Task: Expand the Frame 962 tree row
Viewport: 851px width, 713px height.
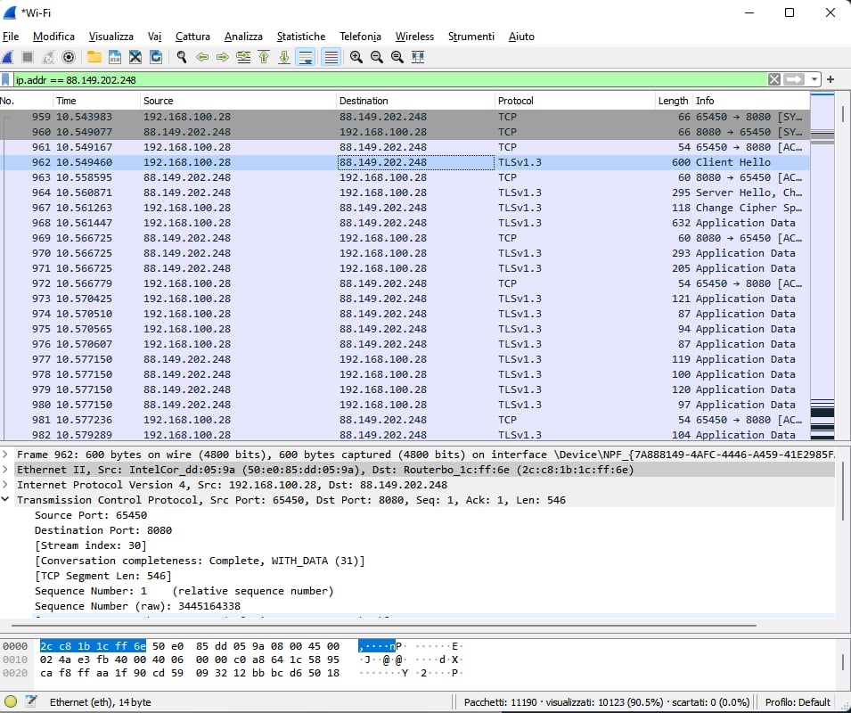Action: click(x=7, y=455)
